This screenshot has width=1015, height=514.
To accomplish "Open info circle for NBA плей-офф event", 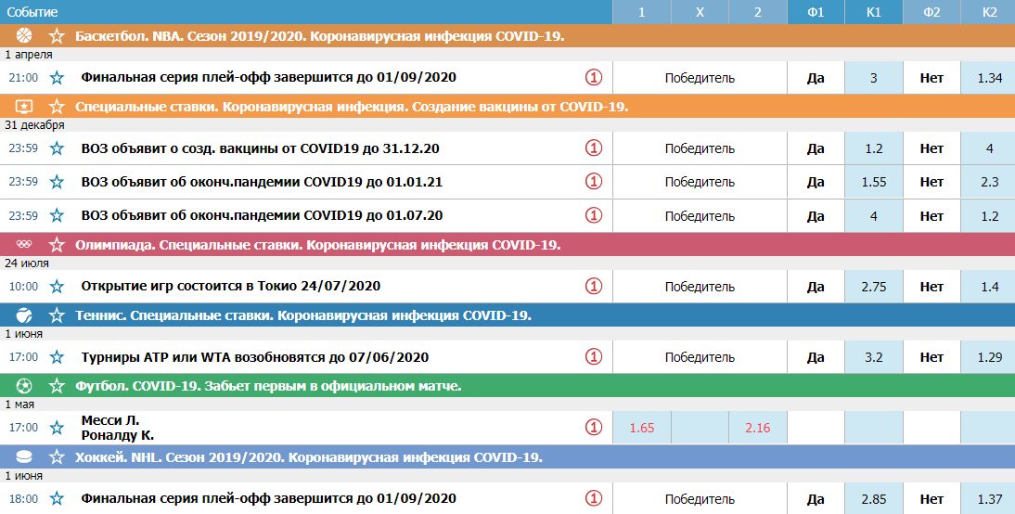I will point(594,78).
